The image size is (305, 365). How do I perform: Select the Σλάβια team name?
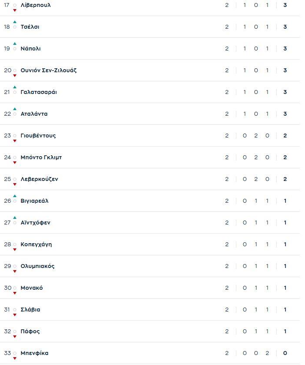click(x=30, y=310)
